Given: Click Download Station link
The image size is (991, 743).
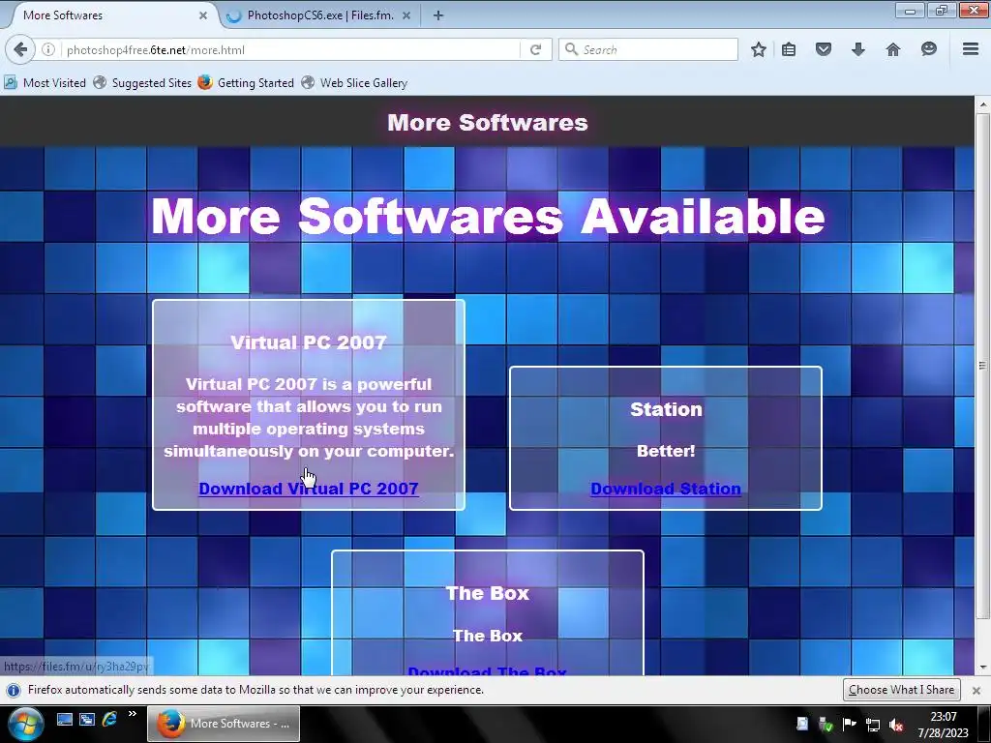Looking at the screenshot, I should click(666, 489).
